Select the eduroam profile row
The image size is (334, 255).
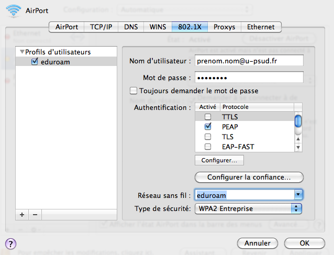(x=66, y=62)
